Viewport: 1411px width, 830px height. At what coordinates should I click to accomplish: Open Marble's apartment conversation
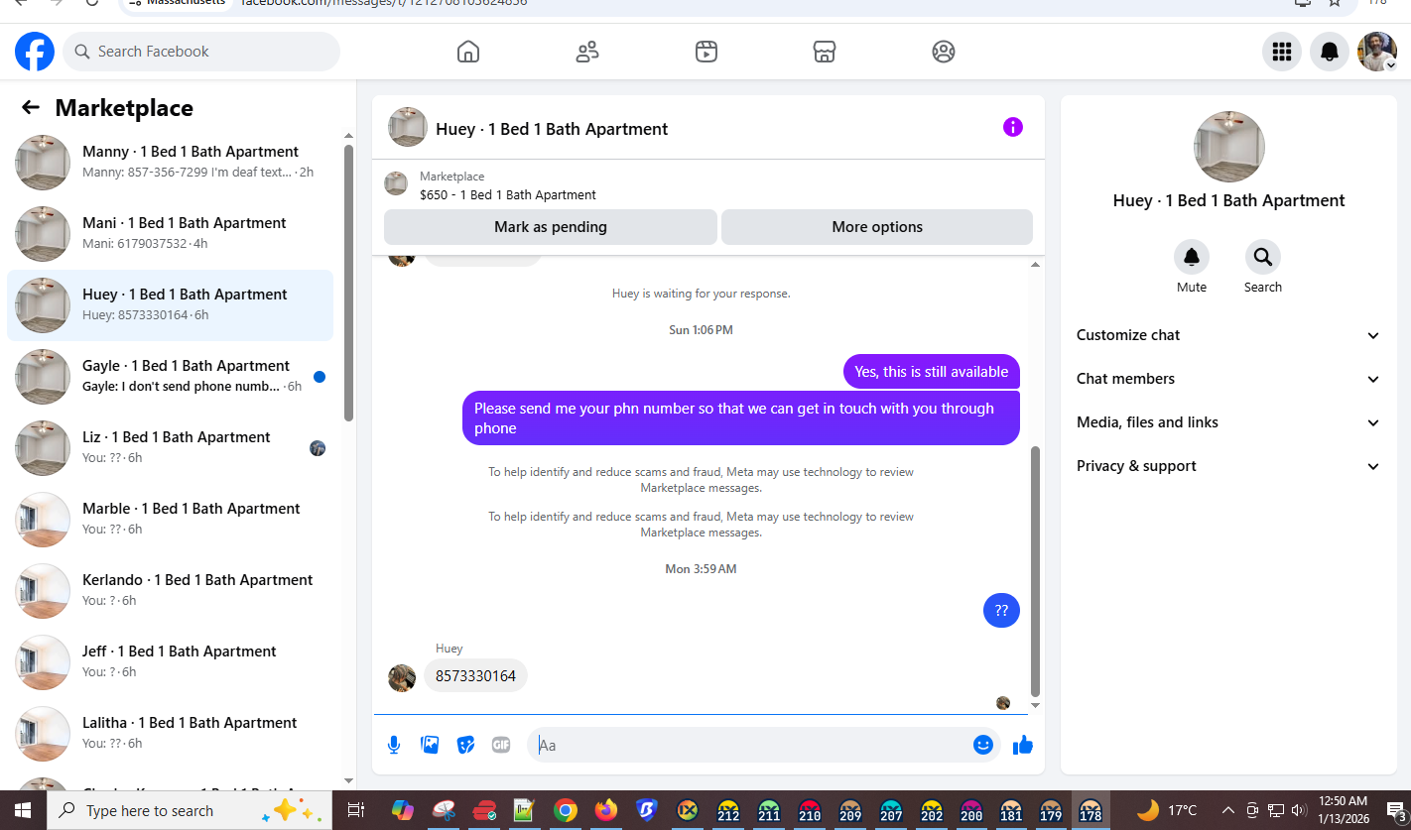[171, 520]
